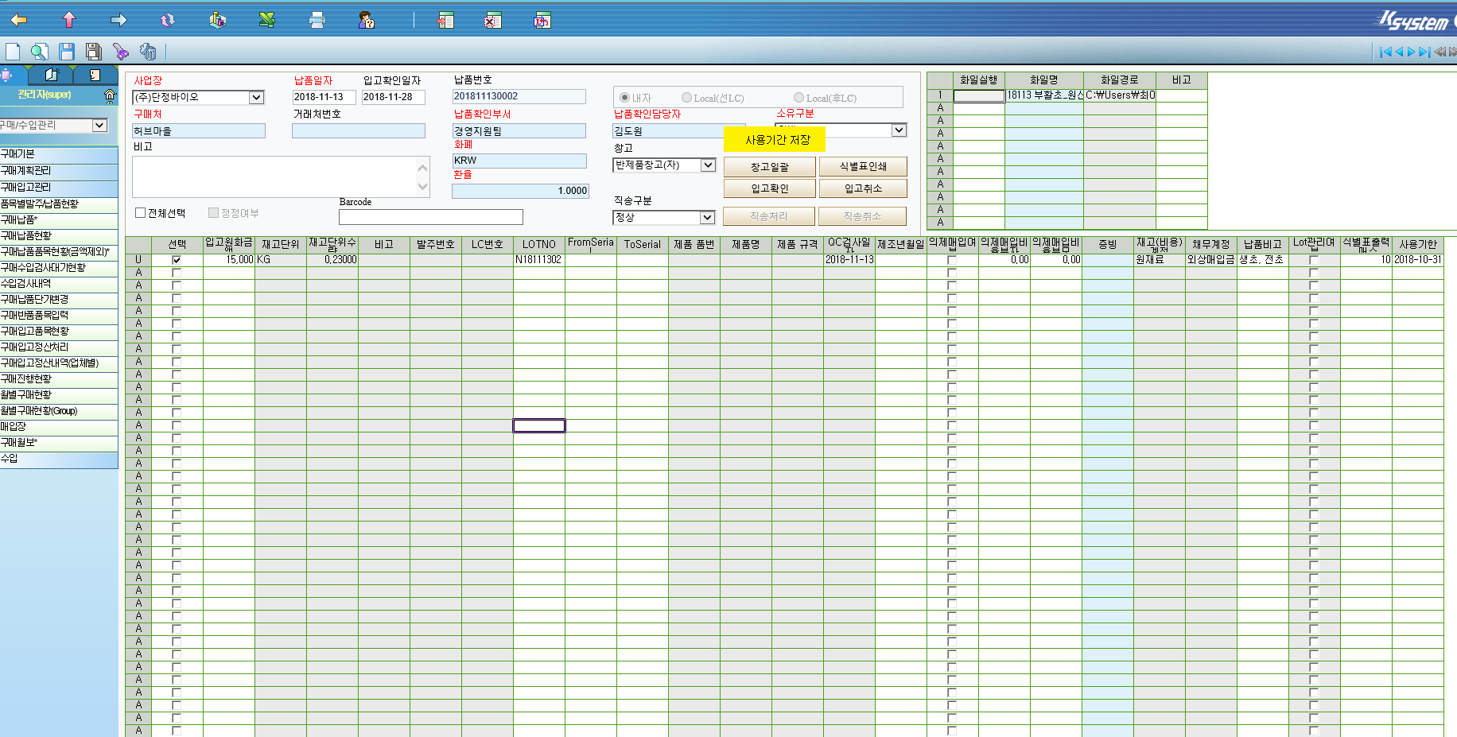Open 수입검사내역 in sidebar menu
The image size is (1457, 737).
point(59,284)
